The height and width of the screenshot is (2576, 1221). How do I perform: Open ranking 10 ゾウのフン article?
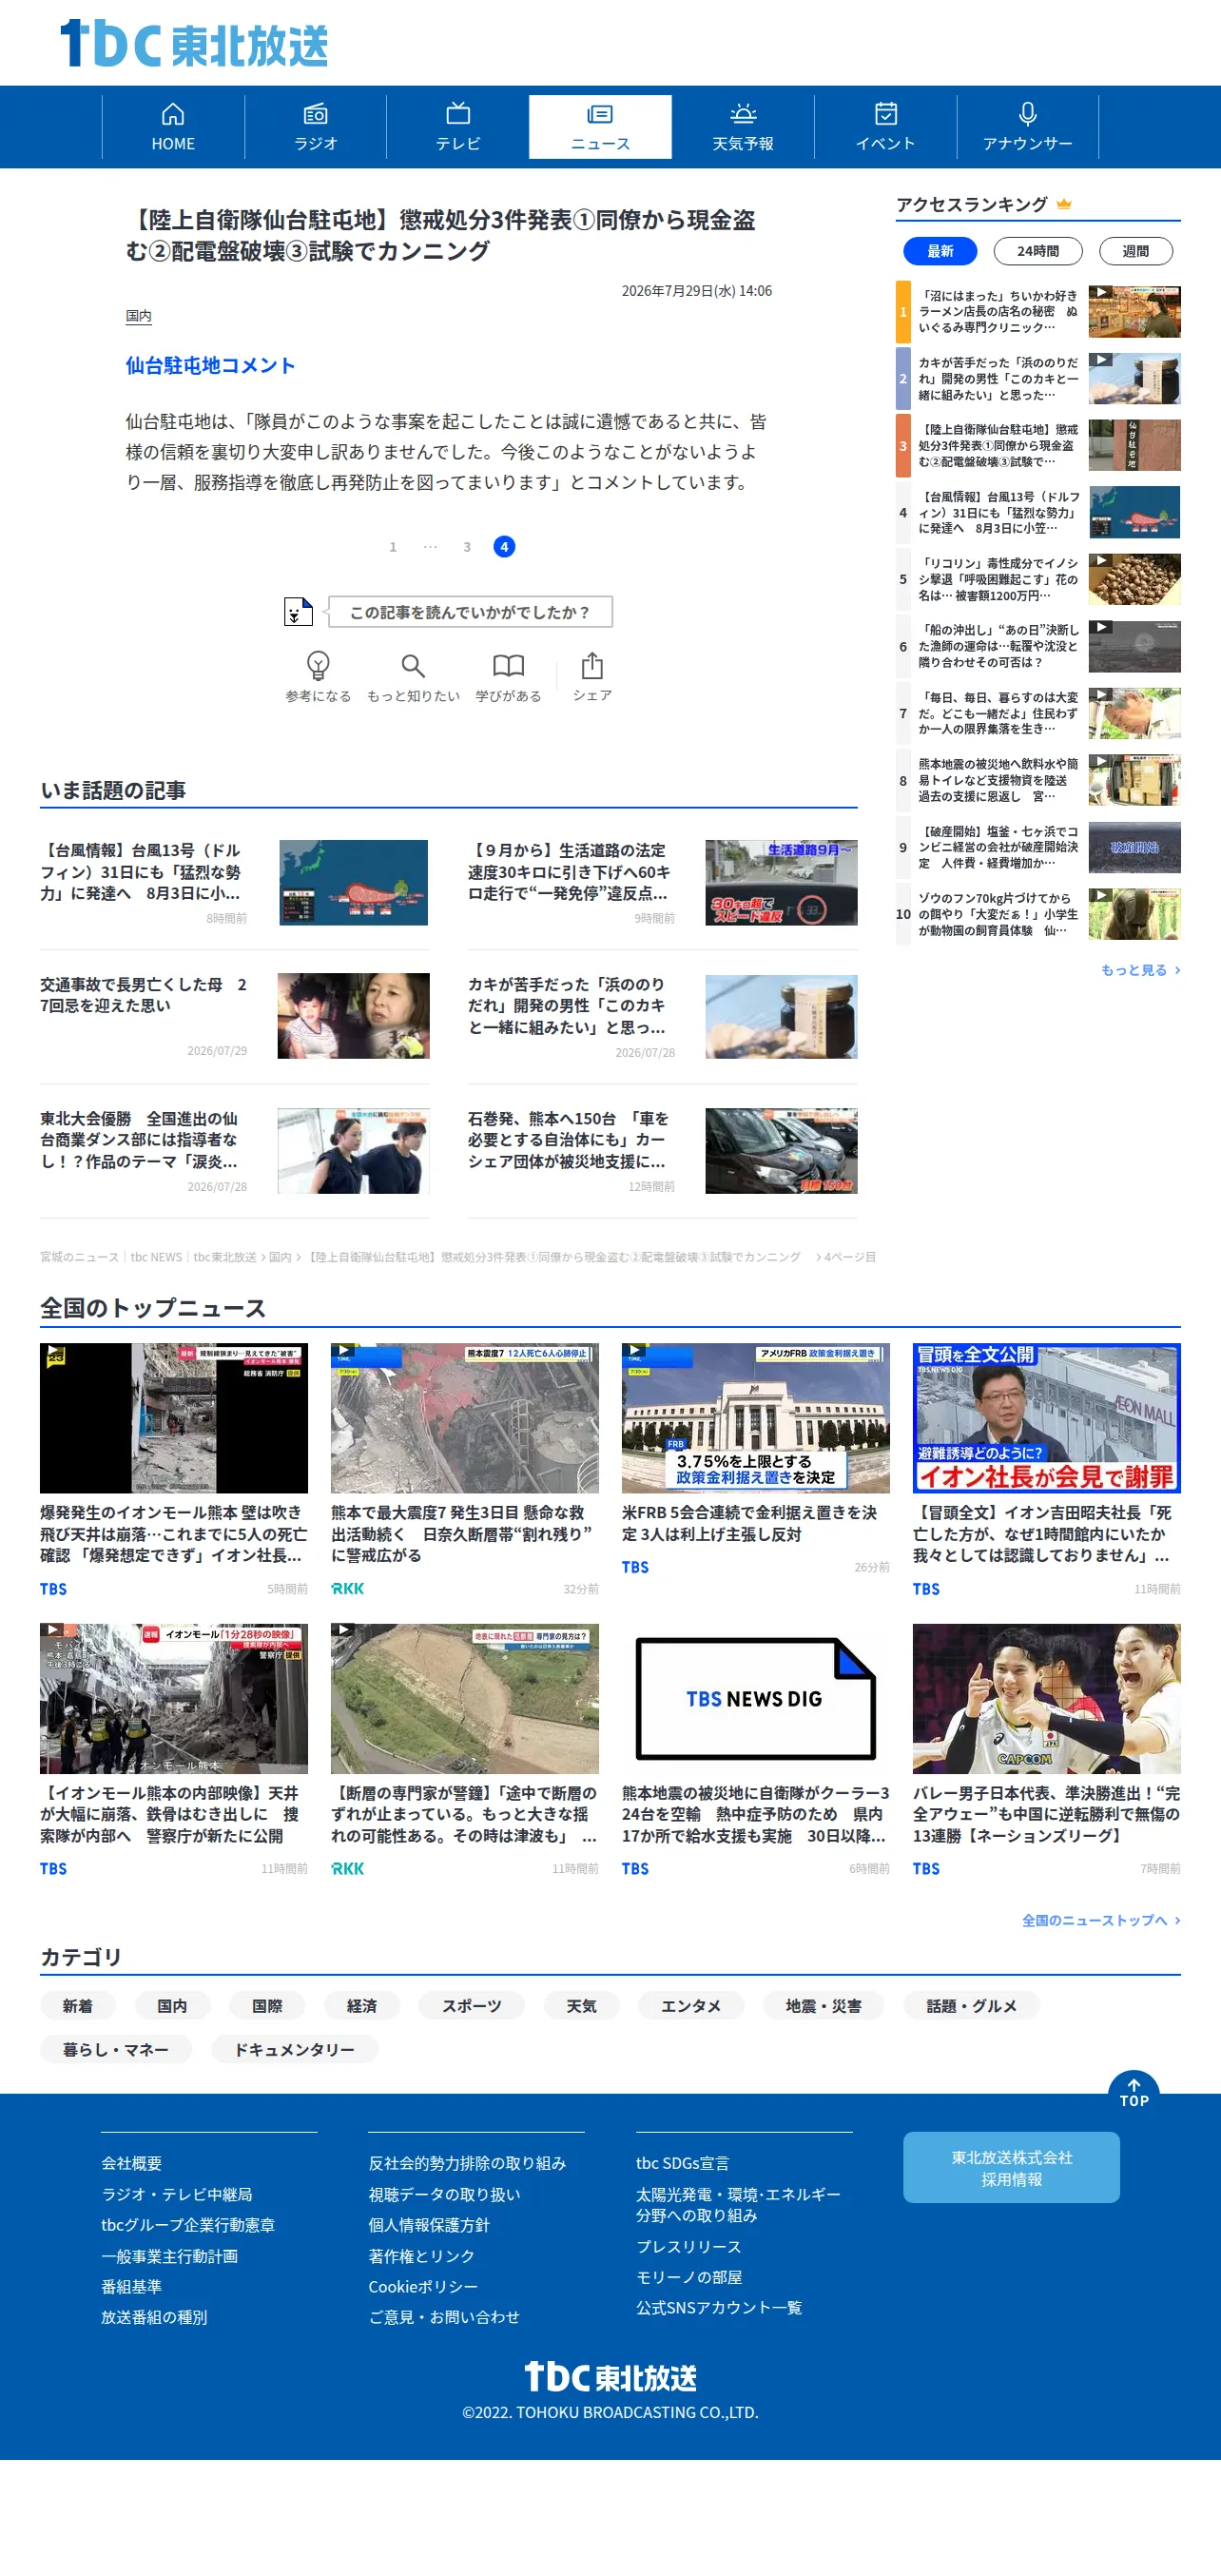[x=1038, y=913]
